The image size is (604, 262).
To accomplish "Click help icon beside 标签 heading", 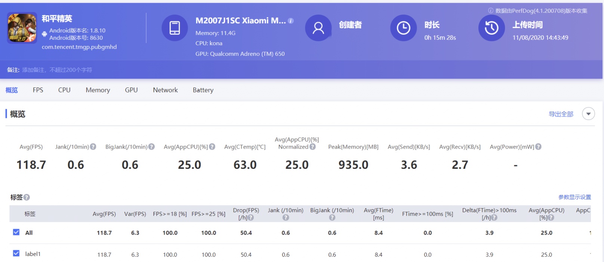I will coord(27,197).
